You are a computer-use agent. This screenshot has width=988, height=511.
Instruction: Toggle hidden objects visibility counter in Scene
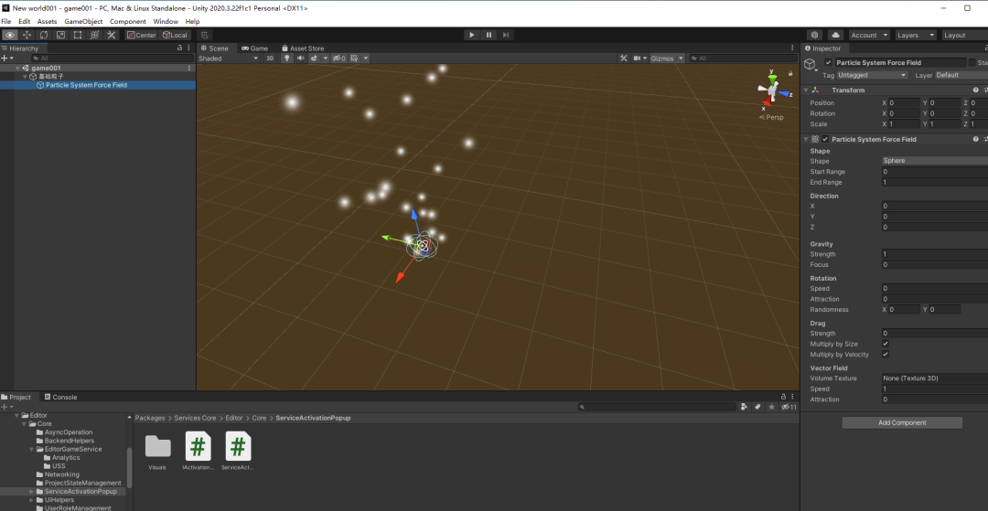(339, 58)
